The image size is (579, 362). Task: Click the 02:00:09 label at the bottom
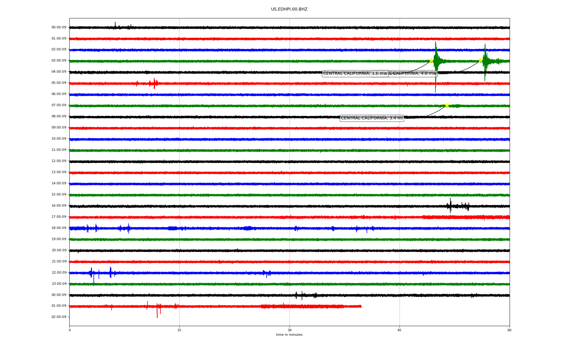point(59,317)
